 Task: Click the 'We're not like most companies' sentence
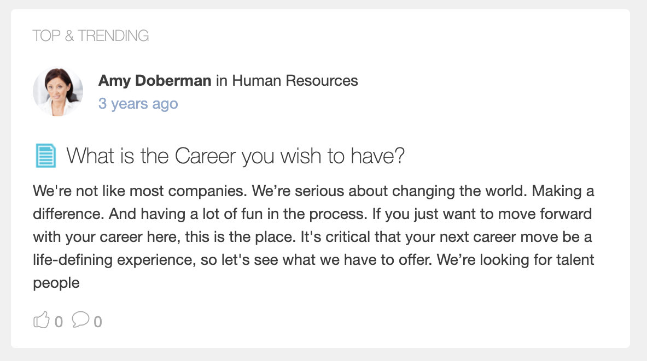pos(140,191)
